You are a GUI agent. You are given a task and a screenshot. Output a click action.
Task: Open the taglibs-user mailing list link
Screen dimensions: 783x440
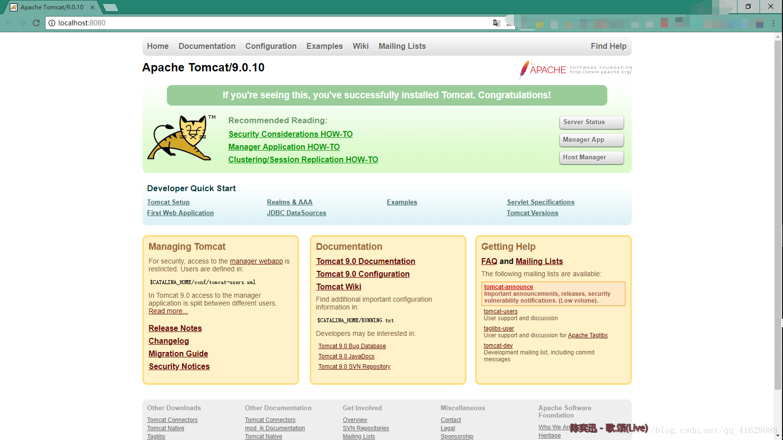point(499,329)
